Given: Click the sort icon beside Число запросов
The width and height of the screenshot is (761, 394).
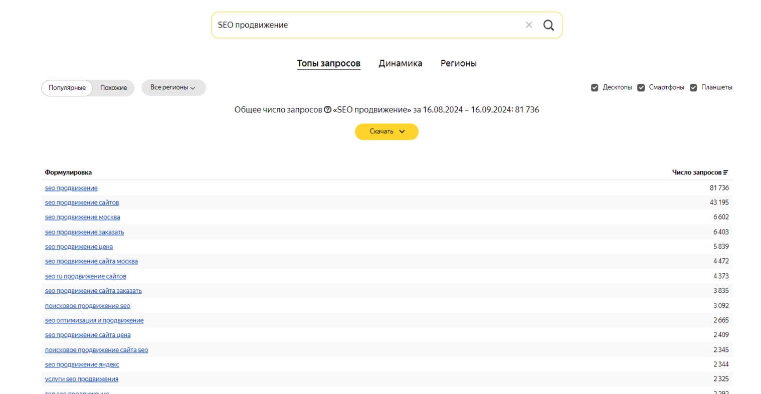Looking at the screenshot, I should point(725,172).
